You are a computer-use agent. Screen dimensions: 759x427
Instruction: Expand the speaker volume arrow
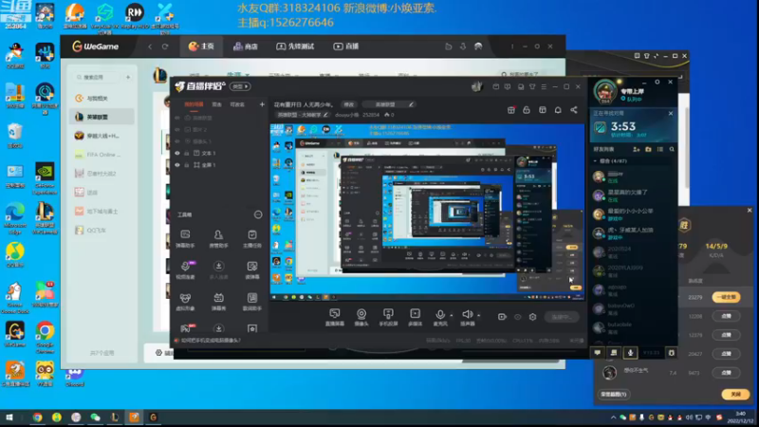[479, 315]
